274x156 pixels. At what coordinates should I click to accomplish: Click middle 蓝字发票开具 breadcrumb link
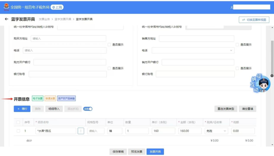coord(63,19)
